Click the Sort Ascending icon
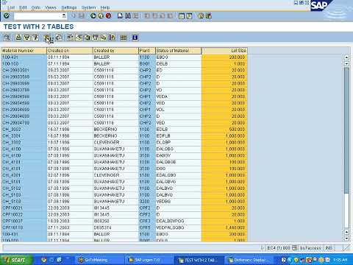Image resolution: width=353 pixels, height=265 pixels. point(18,38)
